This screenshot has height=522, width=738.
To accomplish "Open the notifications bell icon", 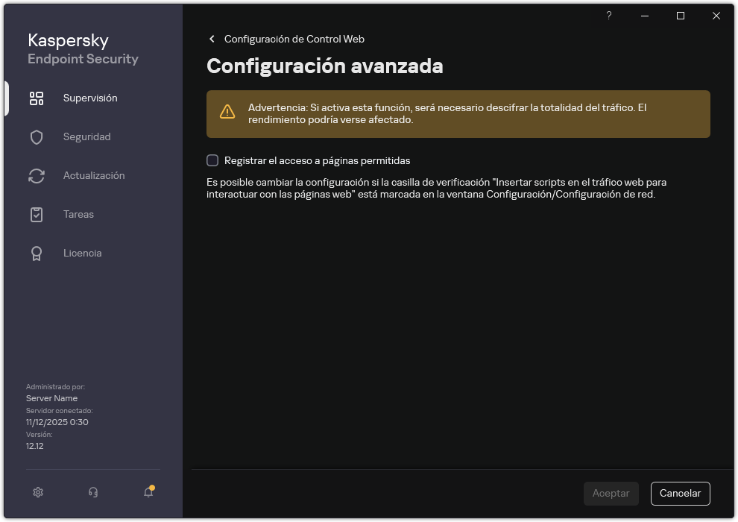I will click(x=148, y=492).
